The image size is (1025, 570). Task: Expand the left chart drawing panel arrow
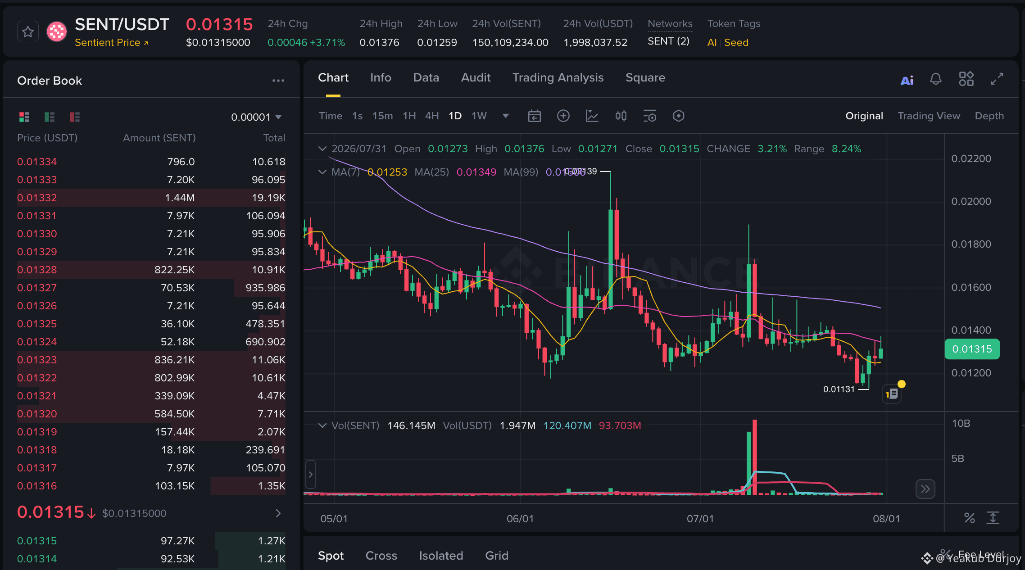(x=310, y=475)
